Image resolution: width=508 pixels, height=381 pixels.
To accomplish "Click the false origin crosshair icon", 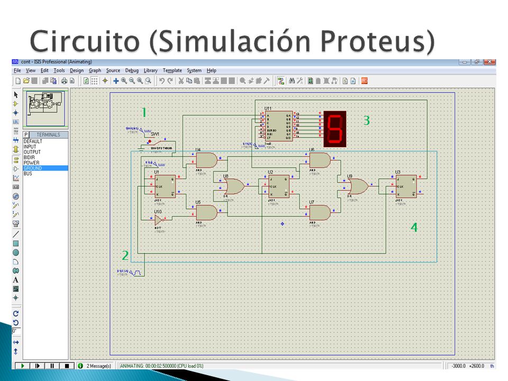I will [x=105, y=80].
